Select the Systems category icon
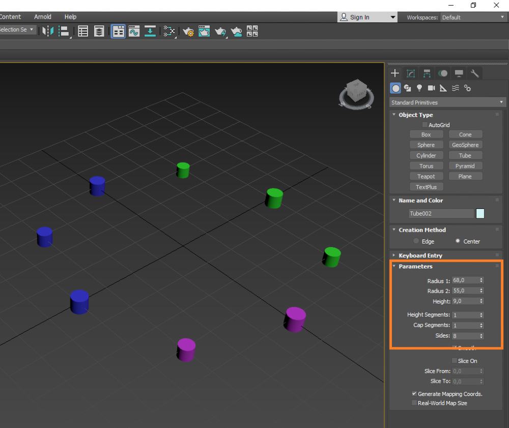Image resolution: width=509 pixels, height=428 pixels. coord(467,88)
